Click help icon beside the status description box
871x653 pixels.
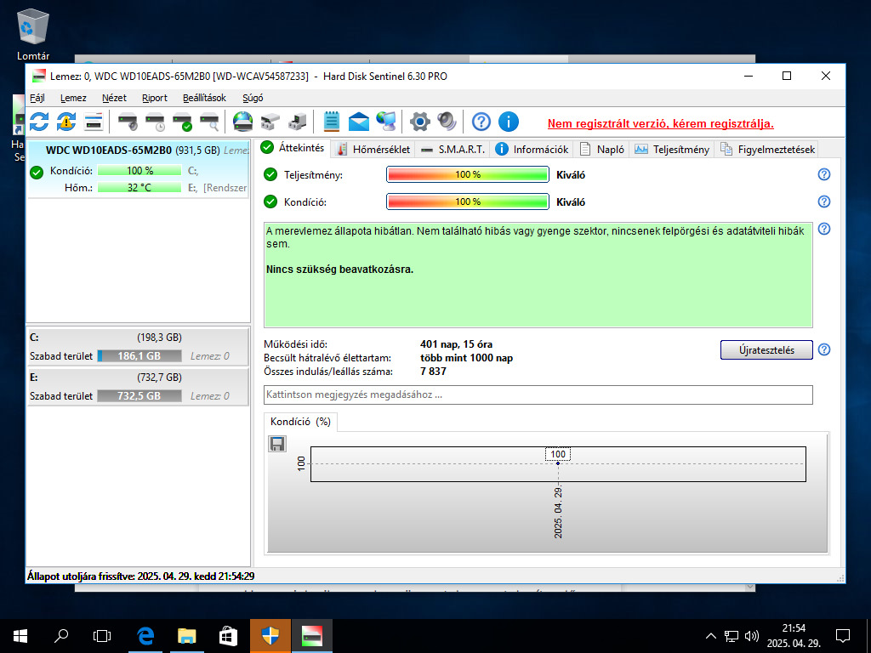824,229
